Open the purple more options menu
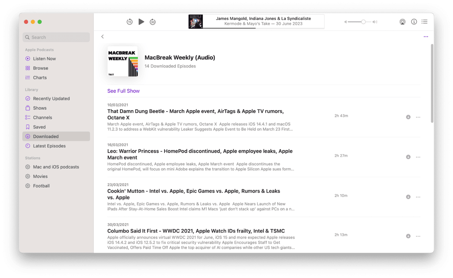The height and width of the screenshot is (278, 453). coord(426,37)
